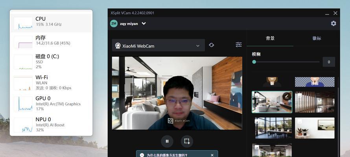Select Wi-Fi in the performance panel
Viewport: 350px width, 157px height.
point(51,82)
